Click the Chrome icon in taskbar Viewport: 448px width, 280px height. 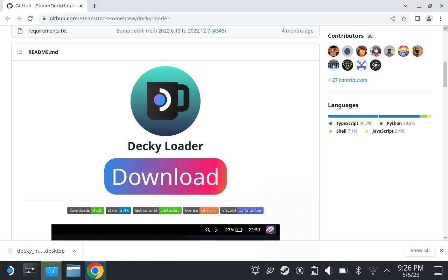(95, 271)
